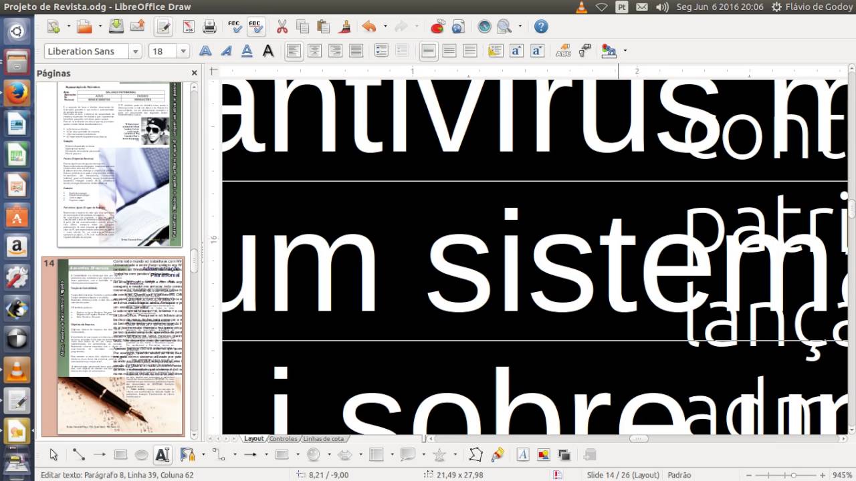Click the Clone Formatting paintbrush icon
The image size is (856, 481).
[x=345, y=27]
